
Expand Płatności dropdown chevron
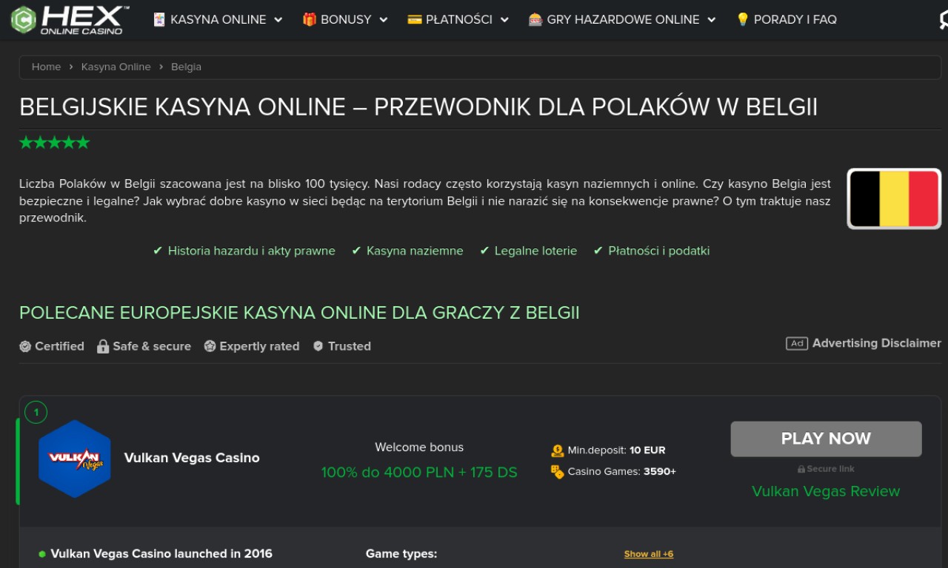[x=504, y=20]
